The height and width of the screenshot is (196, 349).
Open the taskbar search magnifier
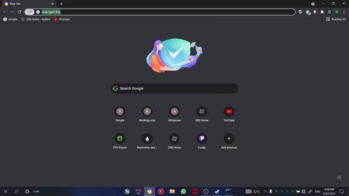[x=16, y=191]
